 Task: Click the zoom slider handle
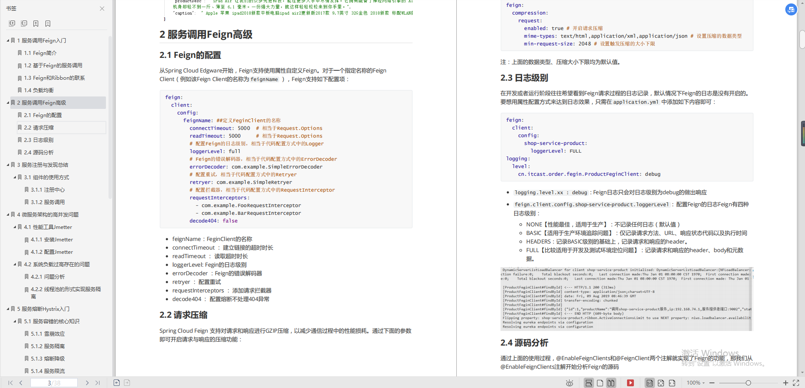(748, 383)
